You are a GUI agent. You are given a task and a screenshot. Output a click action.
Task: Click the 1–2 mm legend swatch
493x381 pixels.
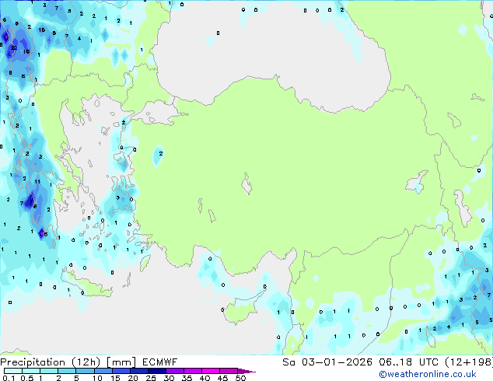click(49, 371)
